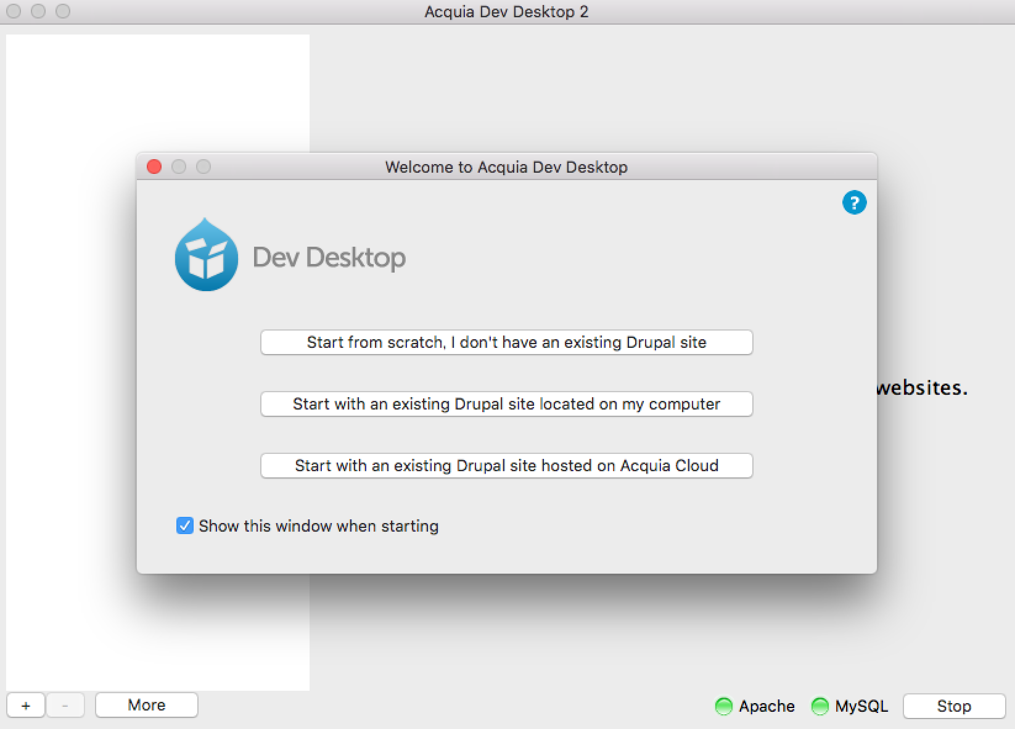Click the minus remove-site button
This screenshot has height=729, width=1015.
coord(65,706)
